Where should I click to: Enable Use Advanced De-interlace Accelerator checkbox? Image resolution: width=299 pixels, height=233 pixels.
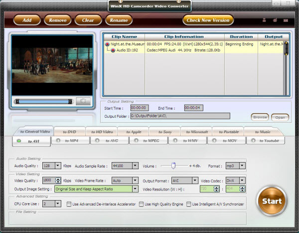[x=69, y=204]
